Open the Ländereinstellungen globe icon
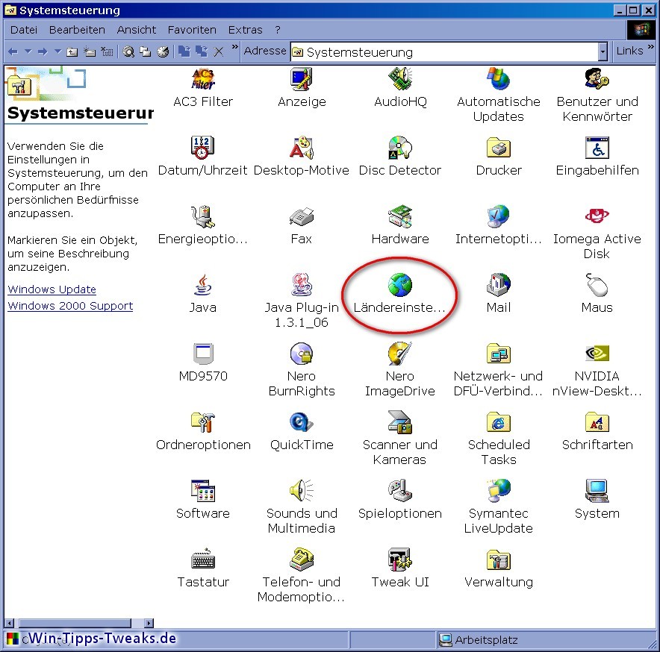Screen dimensions: 660x652 coord(400,285)
